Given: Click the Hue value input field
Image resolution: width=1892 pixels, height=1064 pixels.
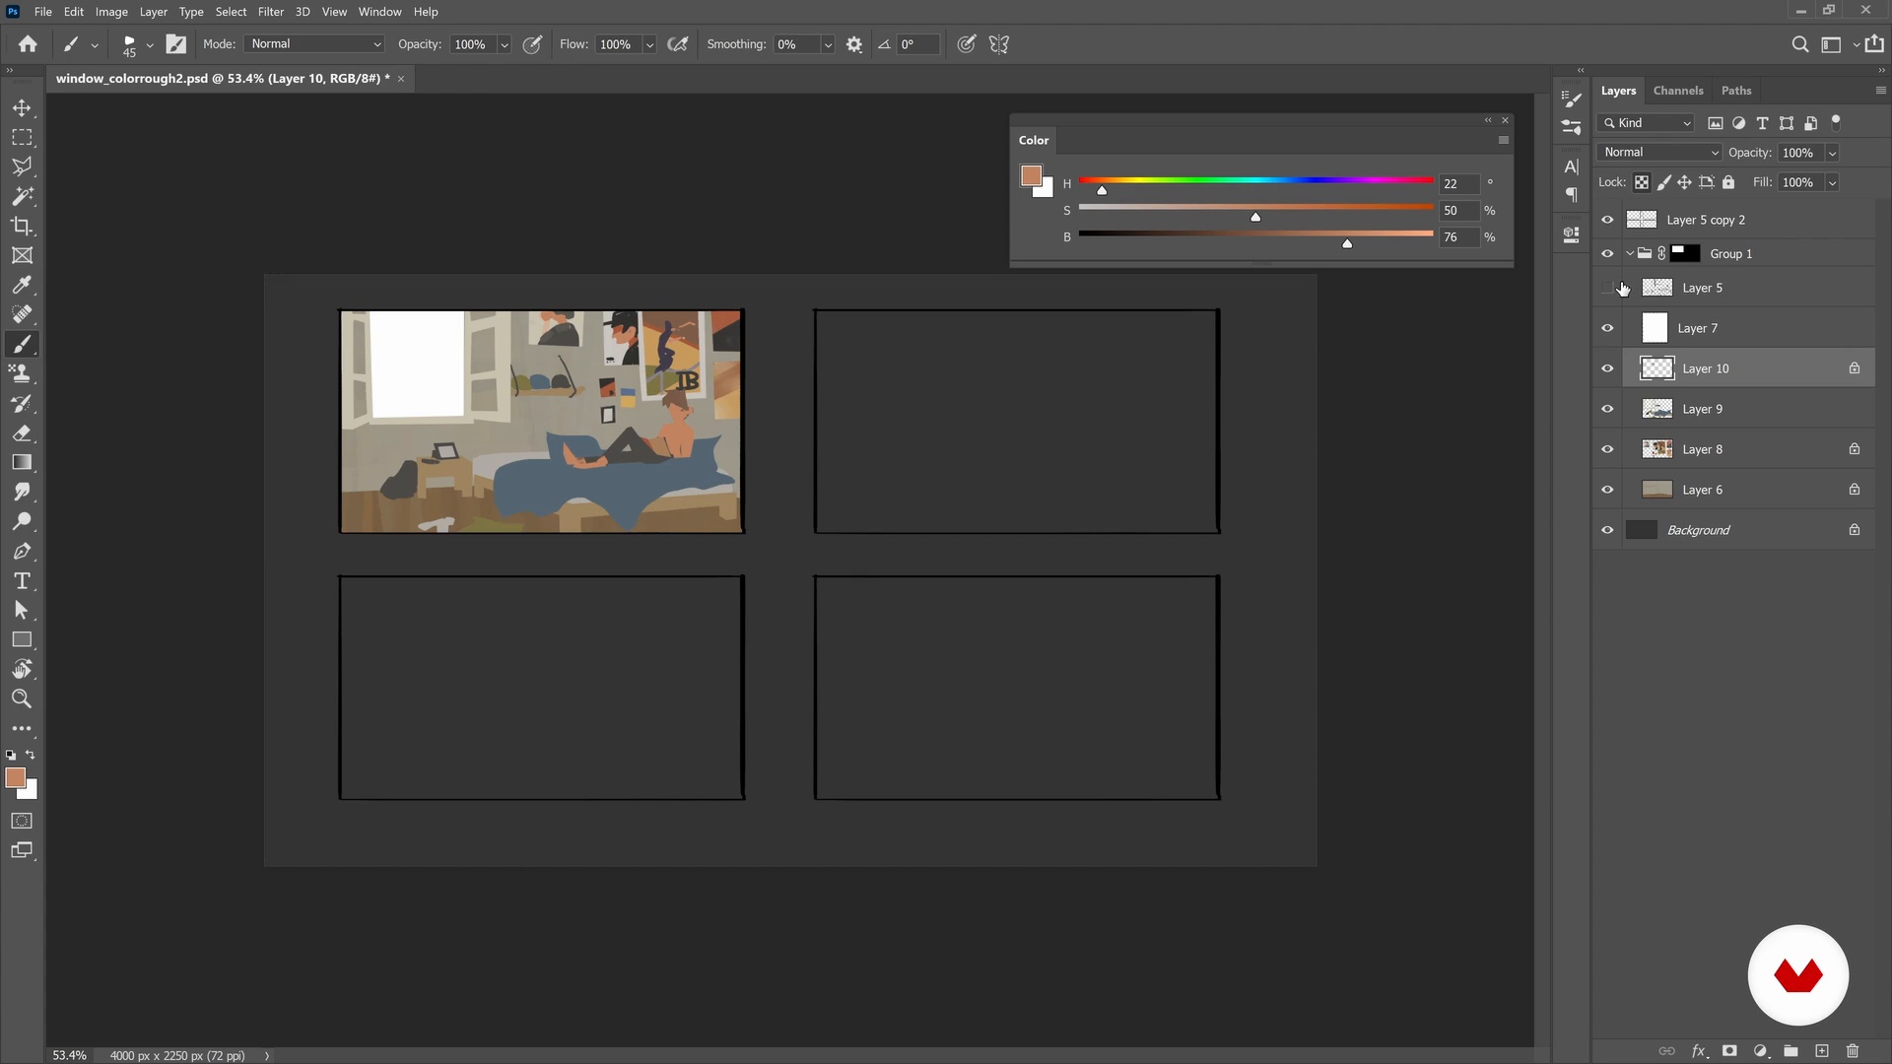Looking at the screenshot, I should (x=1456, y=184).
